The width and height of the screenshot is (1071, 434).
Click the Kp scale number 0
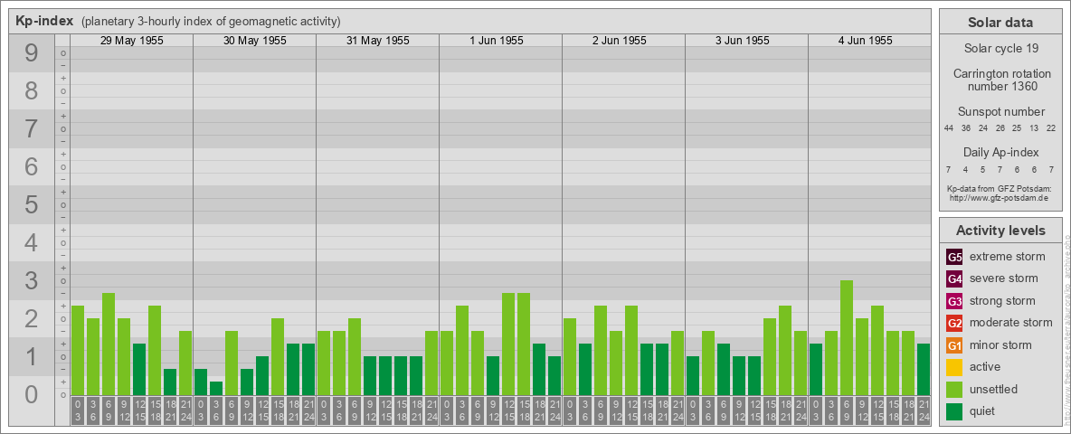point(31,394)
